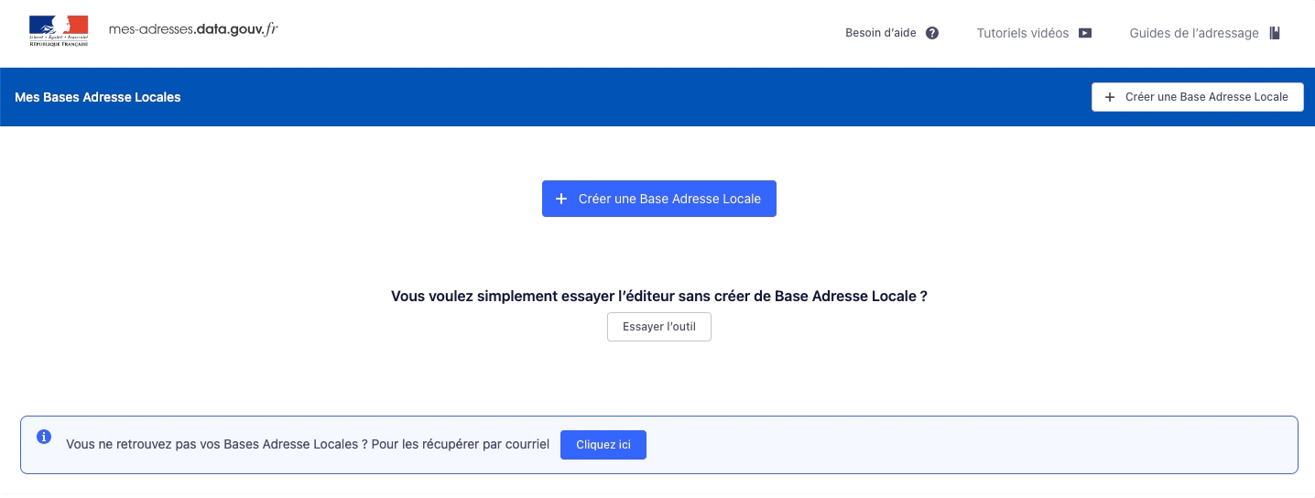The height and width of the screenshot is (498, 1315).
Task: Click the plus icon in blue center button
Action: (x=562, y=199)
